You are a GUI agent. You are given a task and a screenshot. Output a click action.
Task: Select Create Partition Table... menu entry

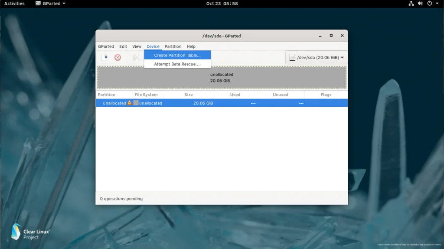[x=177, y=55]
